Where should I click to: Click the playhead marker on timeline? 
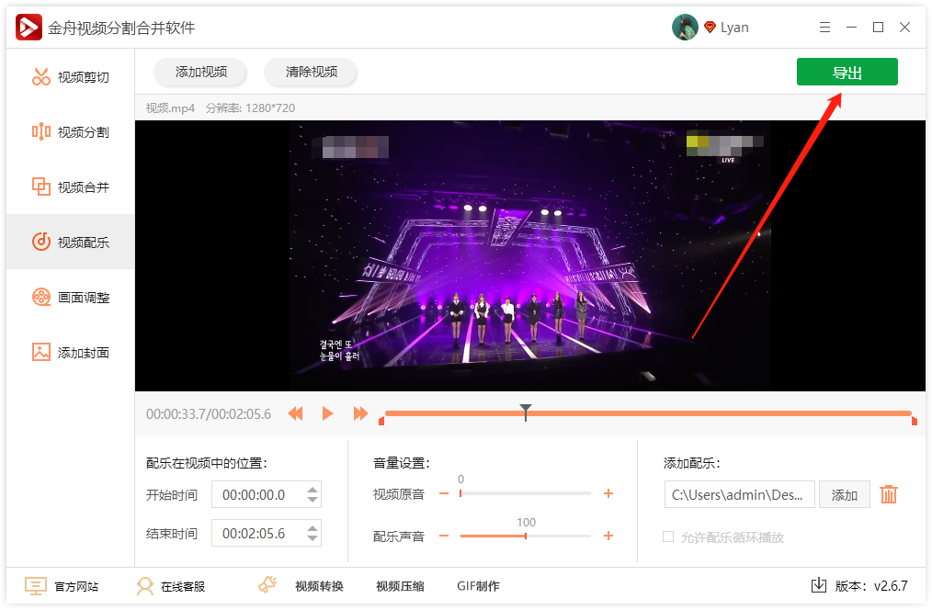pos(526,412)
